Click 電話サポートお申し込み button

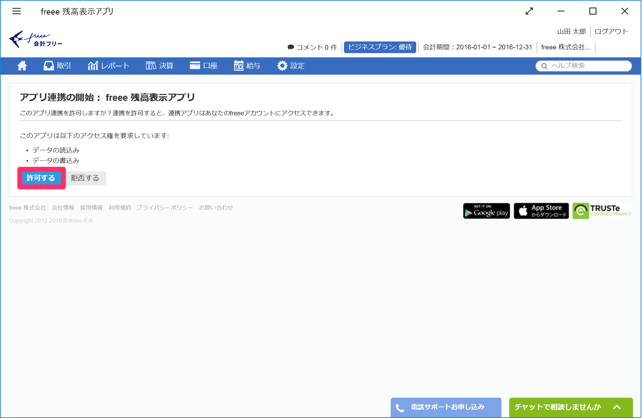click(x=446, y=408)
